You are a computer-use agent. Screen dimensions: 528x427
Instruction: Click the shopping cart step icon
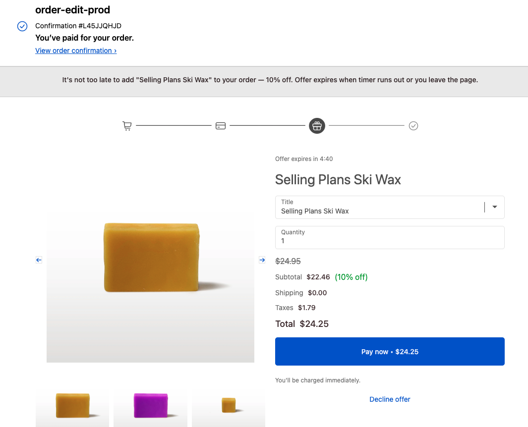127,126
